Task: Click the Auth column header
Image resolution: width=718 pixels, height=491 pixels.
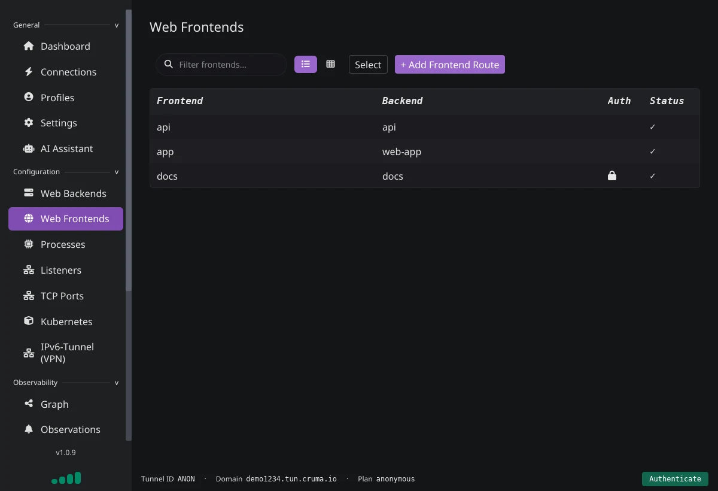Action: (619, 101)
